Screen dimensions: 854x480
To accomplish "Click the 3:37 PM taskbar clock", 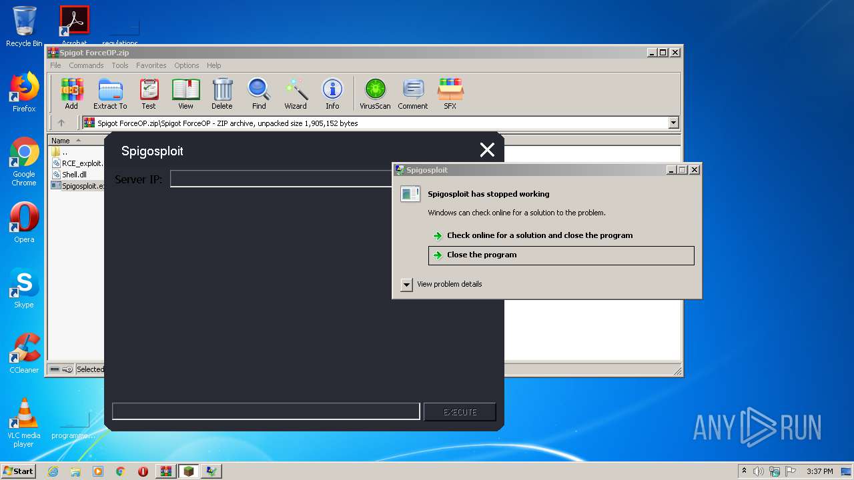I will 820,471.
